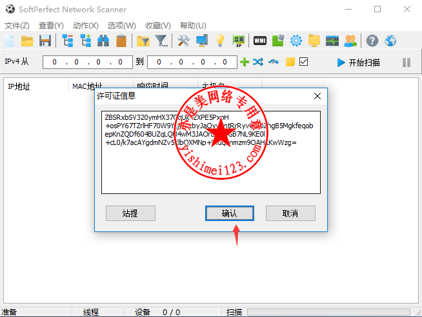Click the yellow shared folder monitor icon
The height and width of the screenshot is (317, 422).
[x=314, y=41]
